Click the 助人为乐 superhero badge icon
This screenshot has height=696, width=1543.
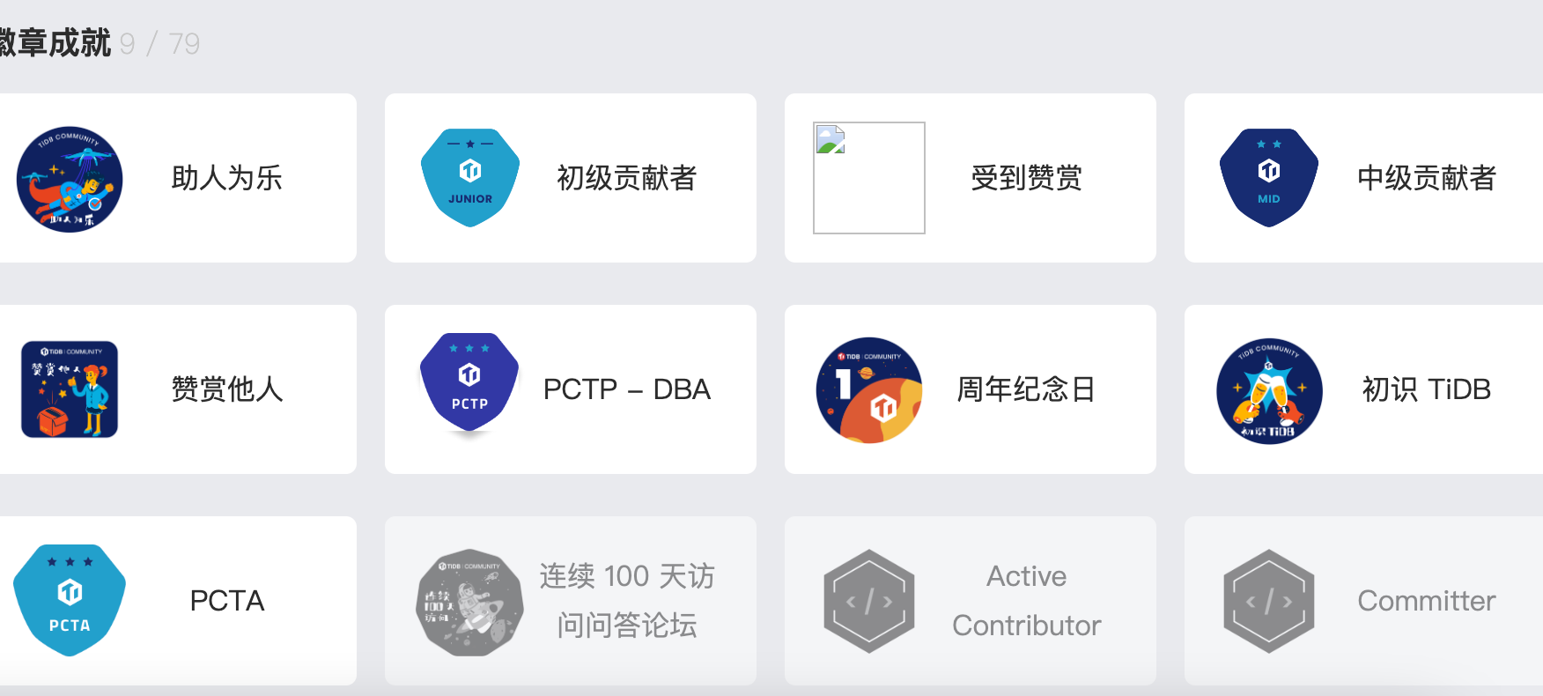pos(70,179)
